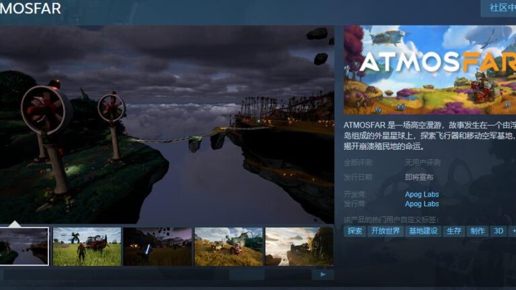The image size is (516, 290).
Task: Click the 探索 tag
Action: click(x=355, y=231)
